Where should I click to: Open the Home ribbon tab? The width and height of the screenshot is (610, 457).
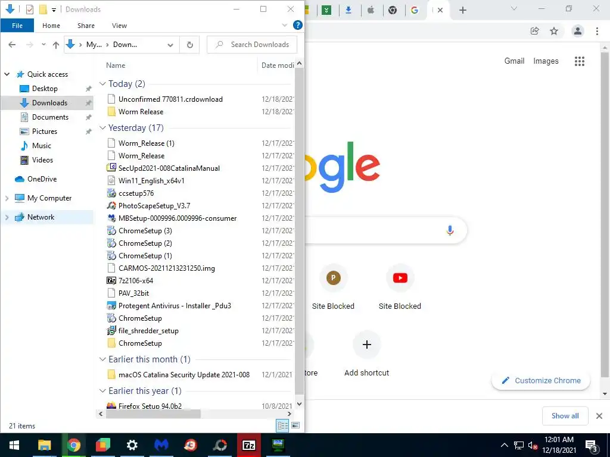tap(51, 26)
